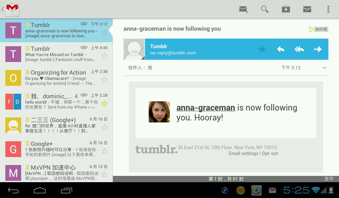Image resolution: width=339 pixels, height=198 pixels.
Task: Star the Google+ new photos email
Action: (x=104, y=151)
